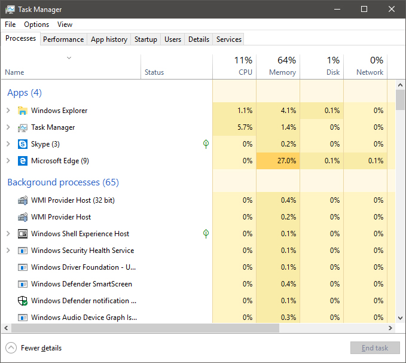Switch to the App history tab
Screen dimensions: 406x363
pos(109,39)
